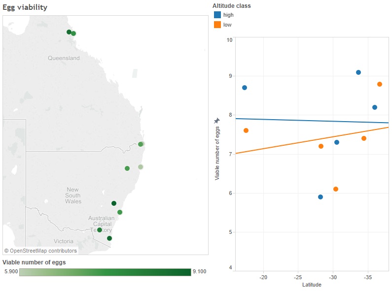This screenshot has width=392, height=291.
Task: Pick the lowest blue scatter point near 5.9
Action: point(321,197)
